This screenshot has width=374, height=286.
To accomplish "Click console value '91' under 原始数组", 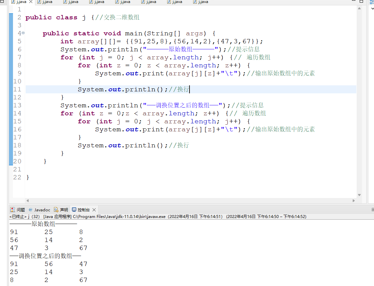I will pyautogui.click(x=14, y=232).
